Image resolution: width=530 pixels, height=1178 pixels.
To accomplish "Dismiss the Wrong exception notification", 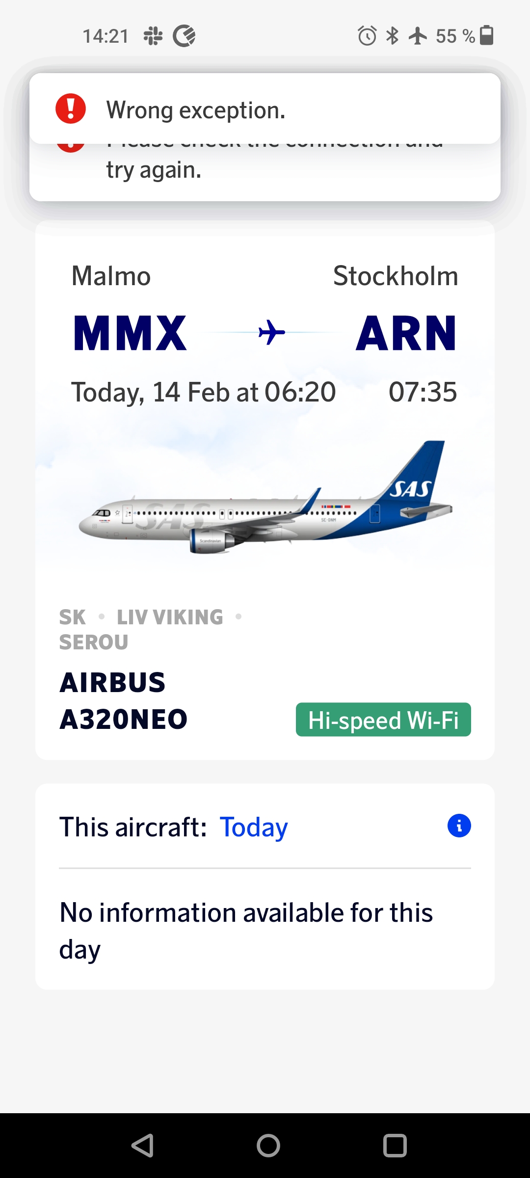I will (265, 109).
